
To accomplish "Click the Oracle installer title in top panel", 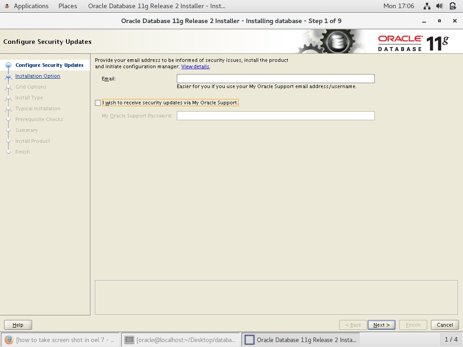I will click(x=156, y=6).
